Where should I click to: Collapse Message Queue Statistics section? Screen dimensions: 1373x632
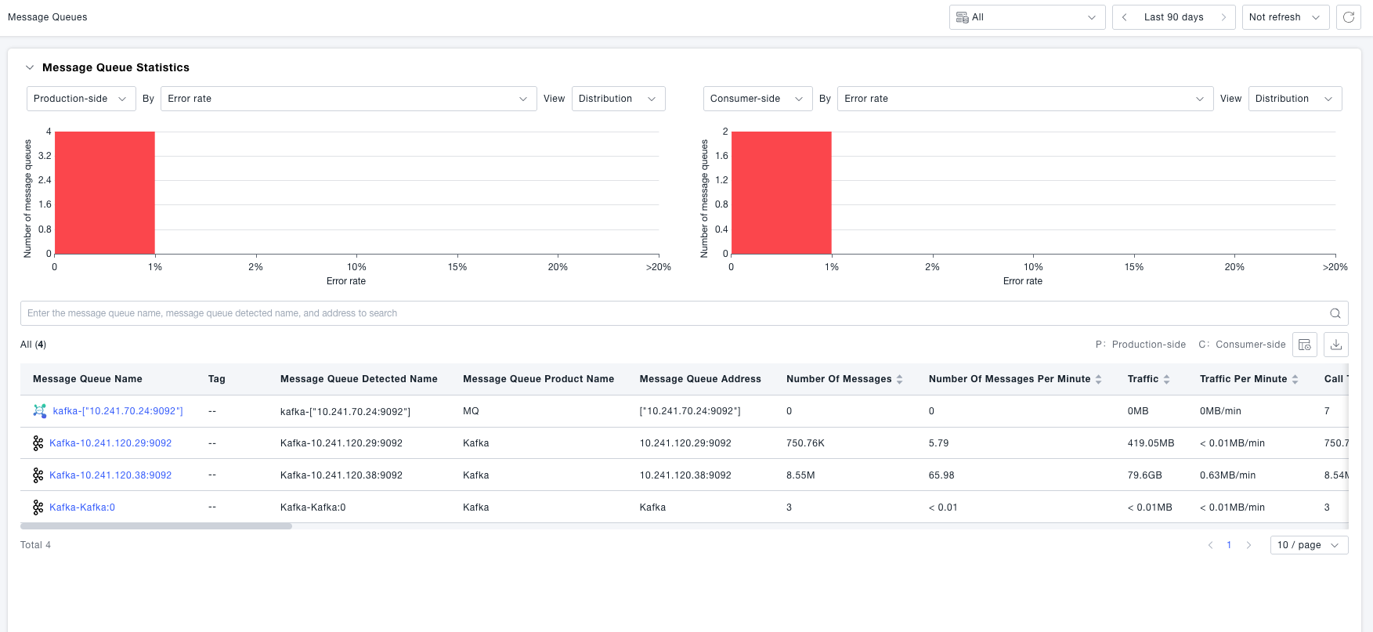(30, 67)
